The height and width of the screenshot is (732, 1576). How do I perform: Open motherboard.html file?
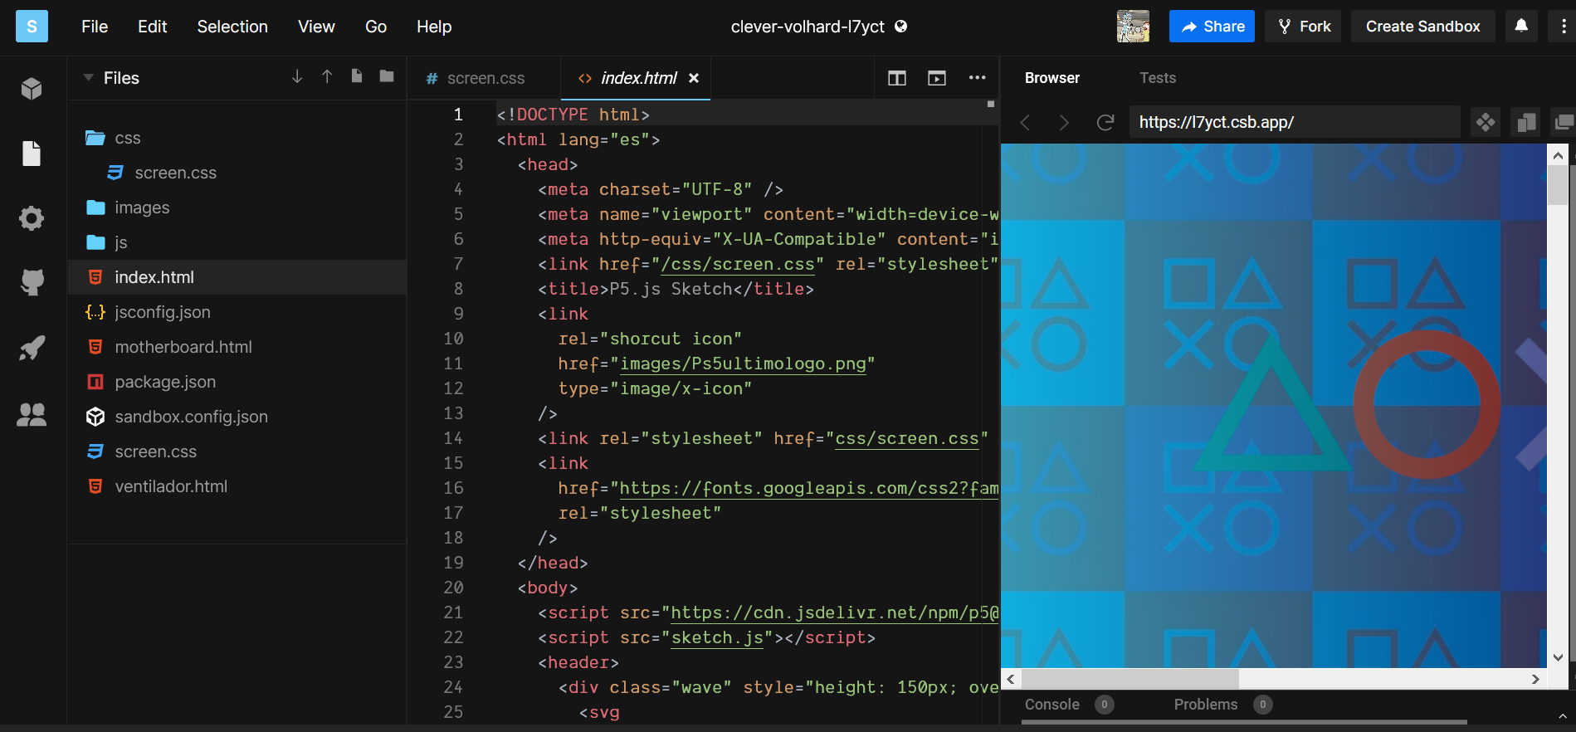(183, 347)
